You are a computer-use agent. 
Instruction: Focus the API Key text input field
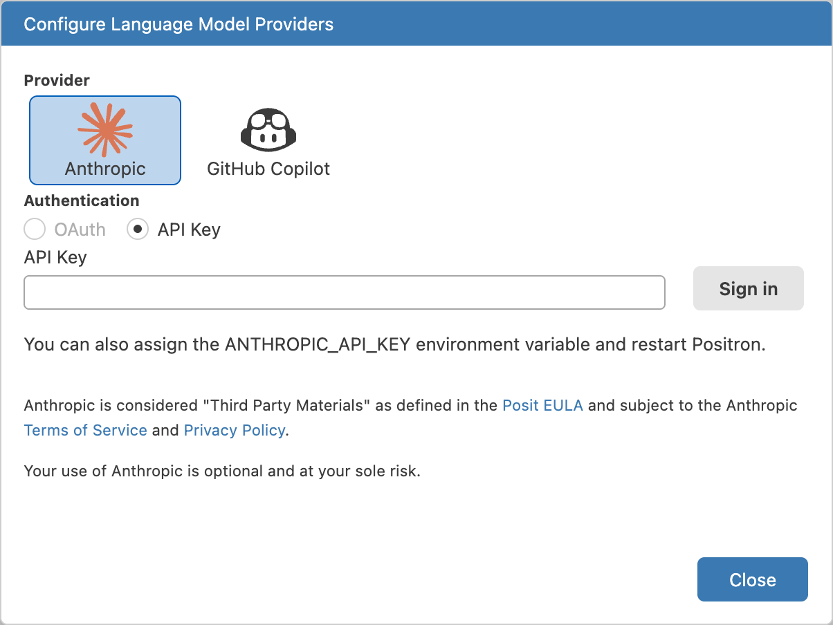click(x=344, y=292)
